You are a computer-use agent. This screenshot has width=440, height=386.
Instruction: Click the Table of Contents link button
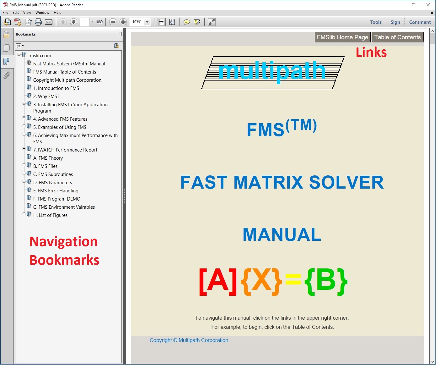pyautogui.click(x=397, y=37)
